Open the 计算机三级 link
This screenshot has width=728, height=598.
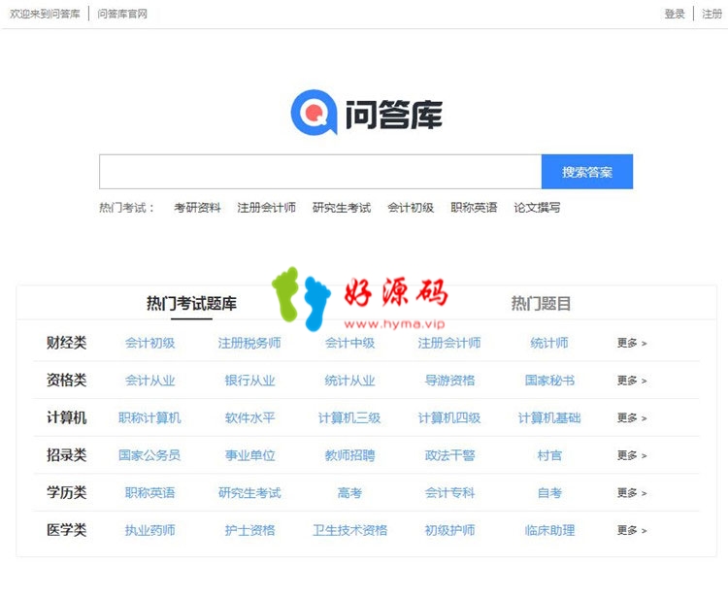(x=349, y=417)
